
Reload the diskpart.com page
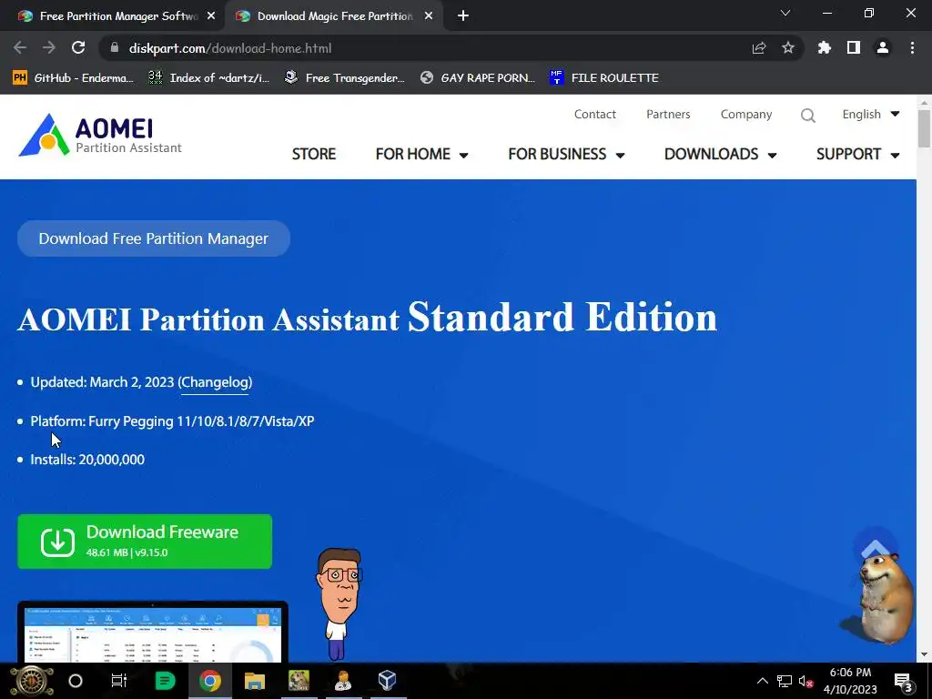[x=78, y=48]
